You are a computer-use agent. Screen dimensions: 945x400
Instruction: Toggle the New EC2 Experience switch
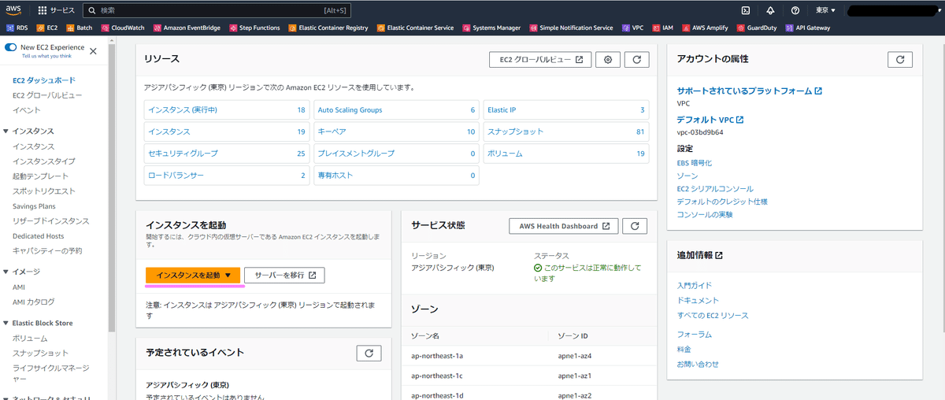[11, 48]
